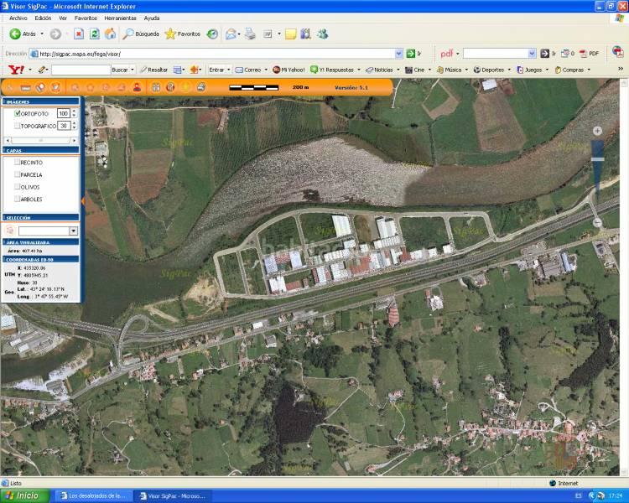Check the PARCELA layer checkbox

(18, 174)
